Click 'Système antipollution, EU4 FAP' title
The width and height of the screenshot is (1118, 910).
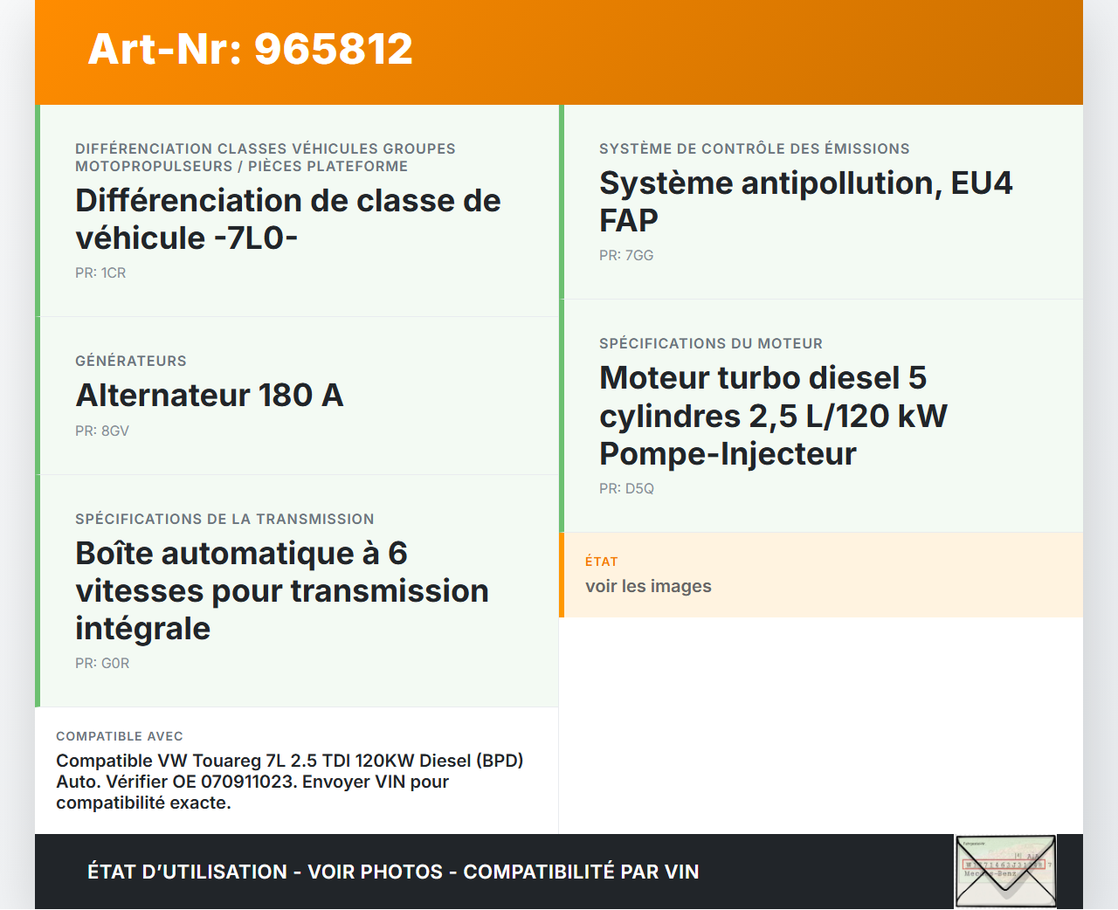[806, 202]
